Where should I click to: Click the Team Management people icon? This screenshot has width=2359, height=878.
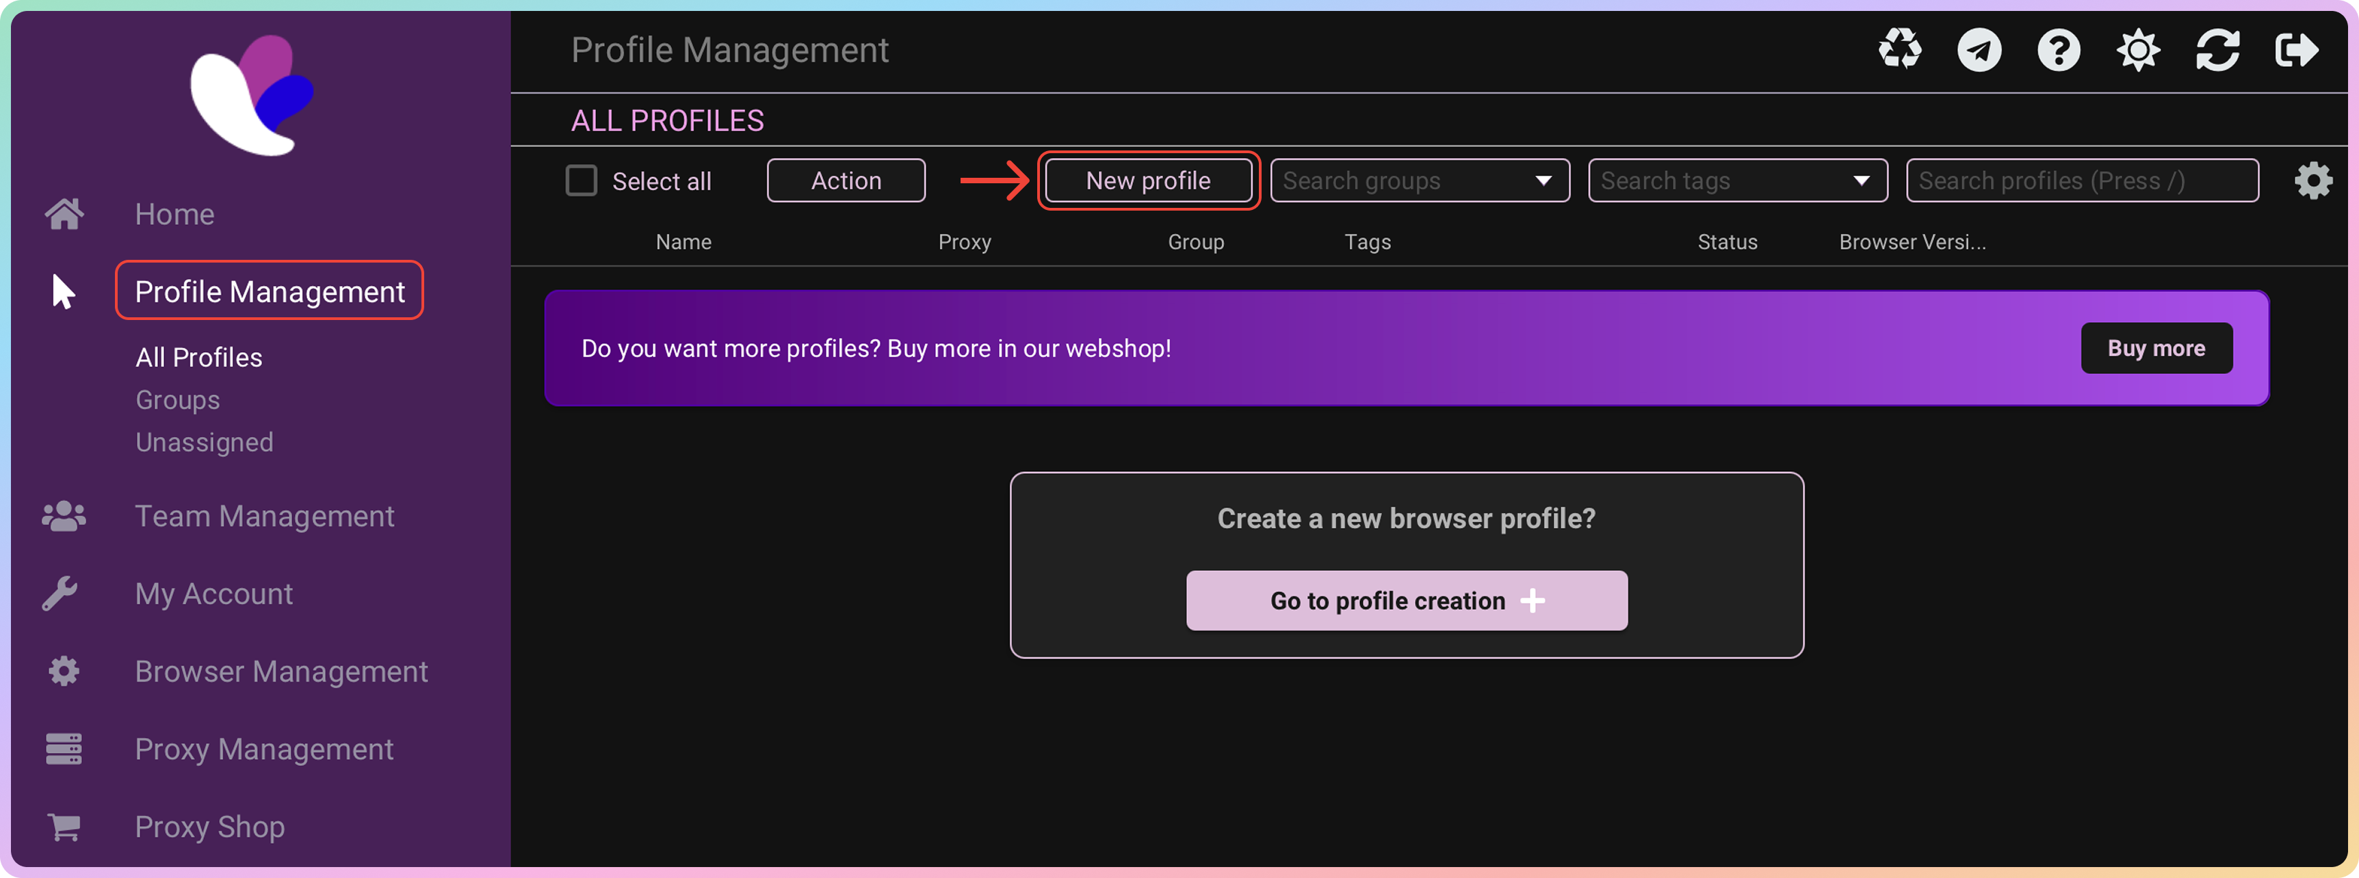(x=63, y=516)
